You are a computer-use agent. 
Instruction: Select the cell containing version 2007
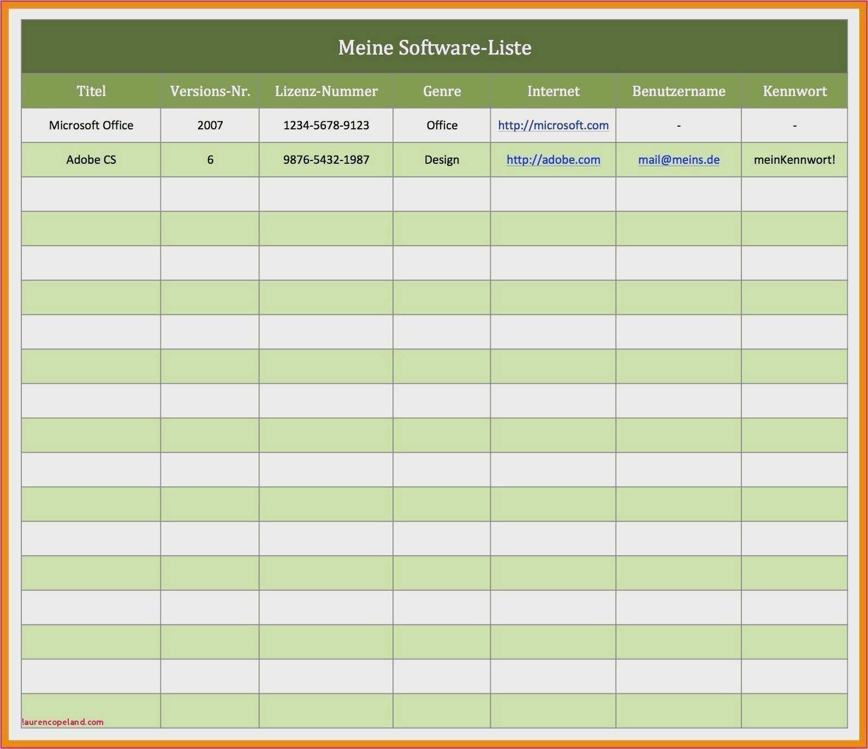pos(210,126)
